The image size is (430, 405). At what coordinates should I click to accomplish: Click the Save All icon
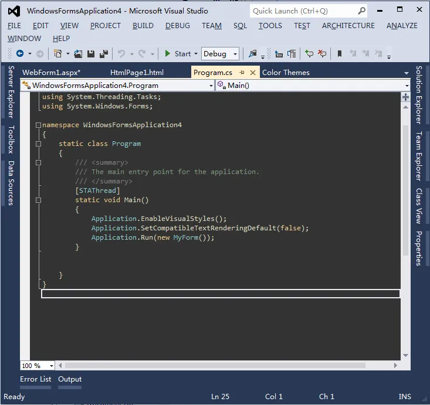104,54
